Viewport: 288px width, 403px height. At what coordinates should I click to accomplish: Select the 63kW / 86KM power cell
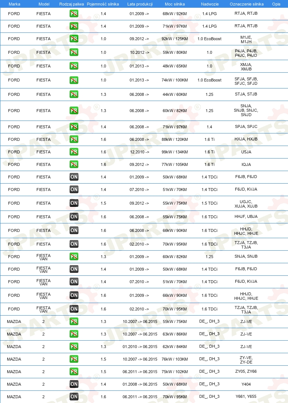(x=175, y=334)
